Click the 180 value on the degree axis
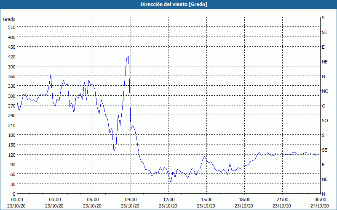The image size is (337, 210). pyautogui.click(x=12, y=135)
